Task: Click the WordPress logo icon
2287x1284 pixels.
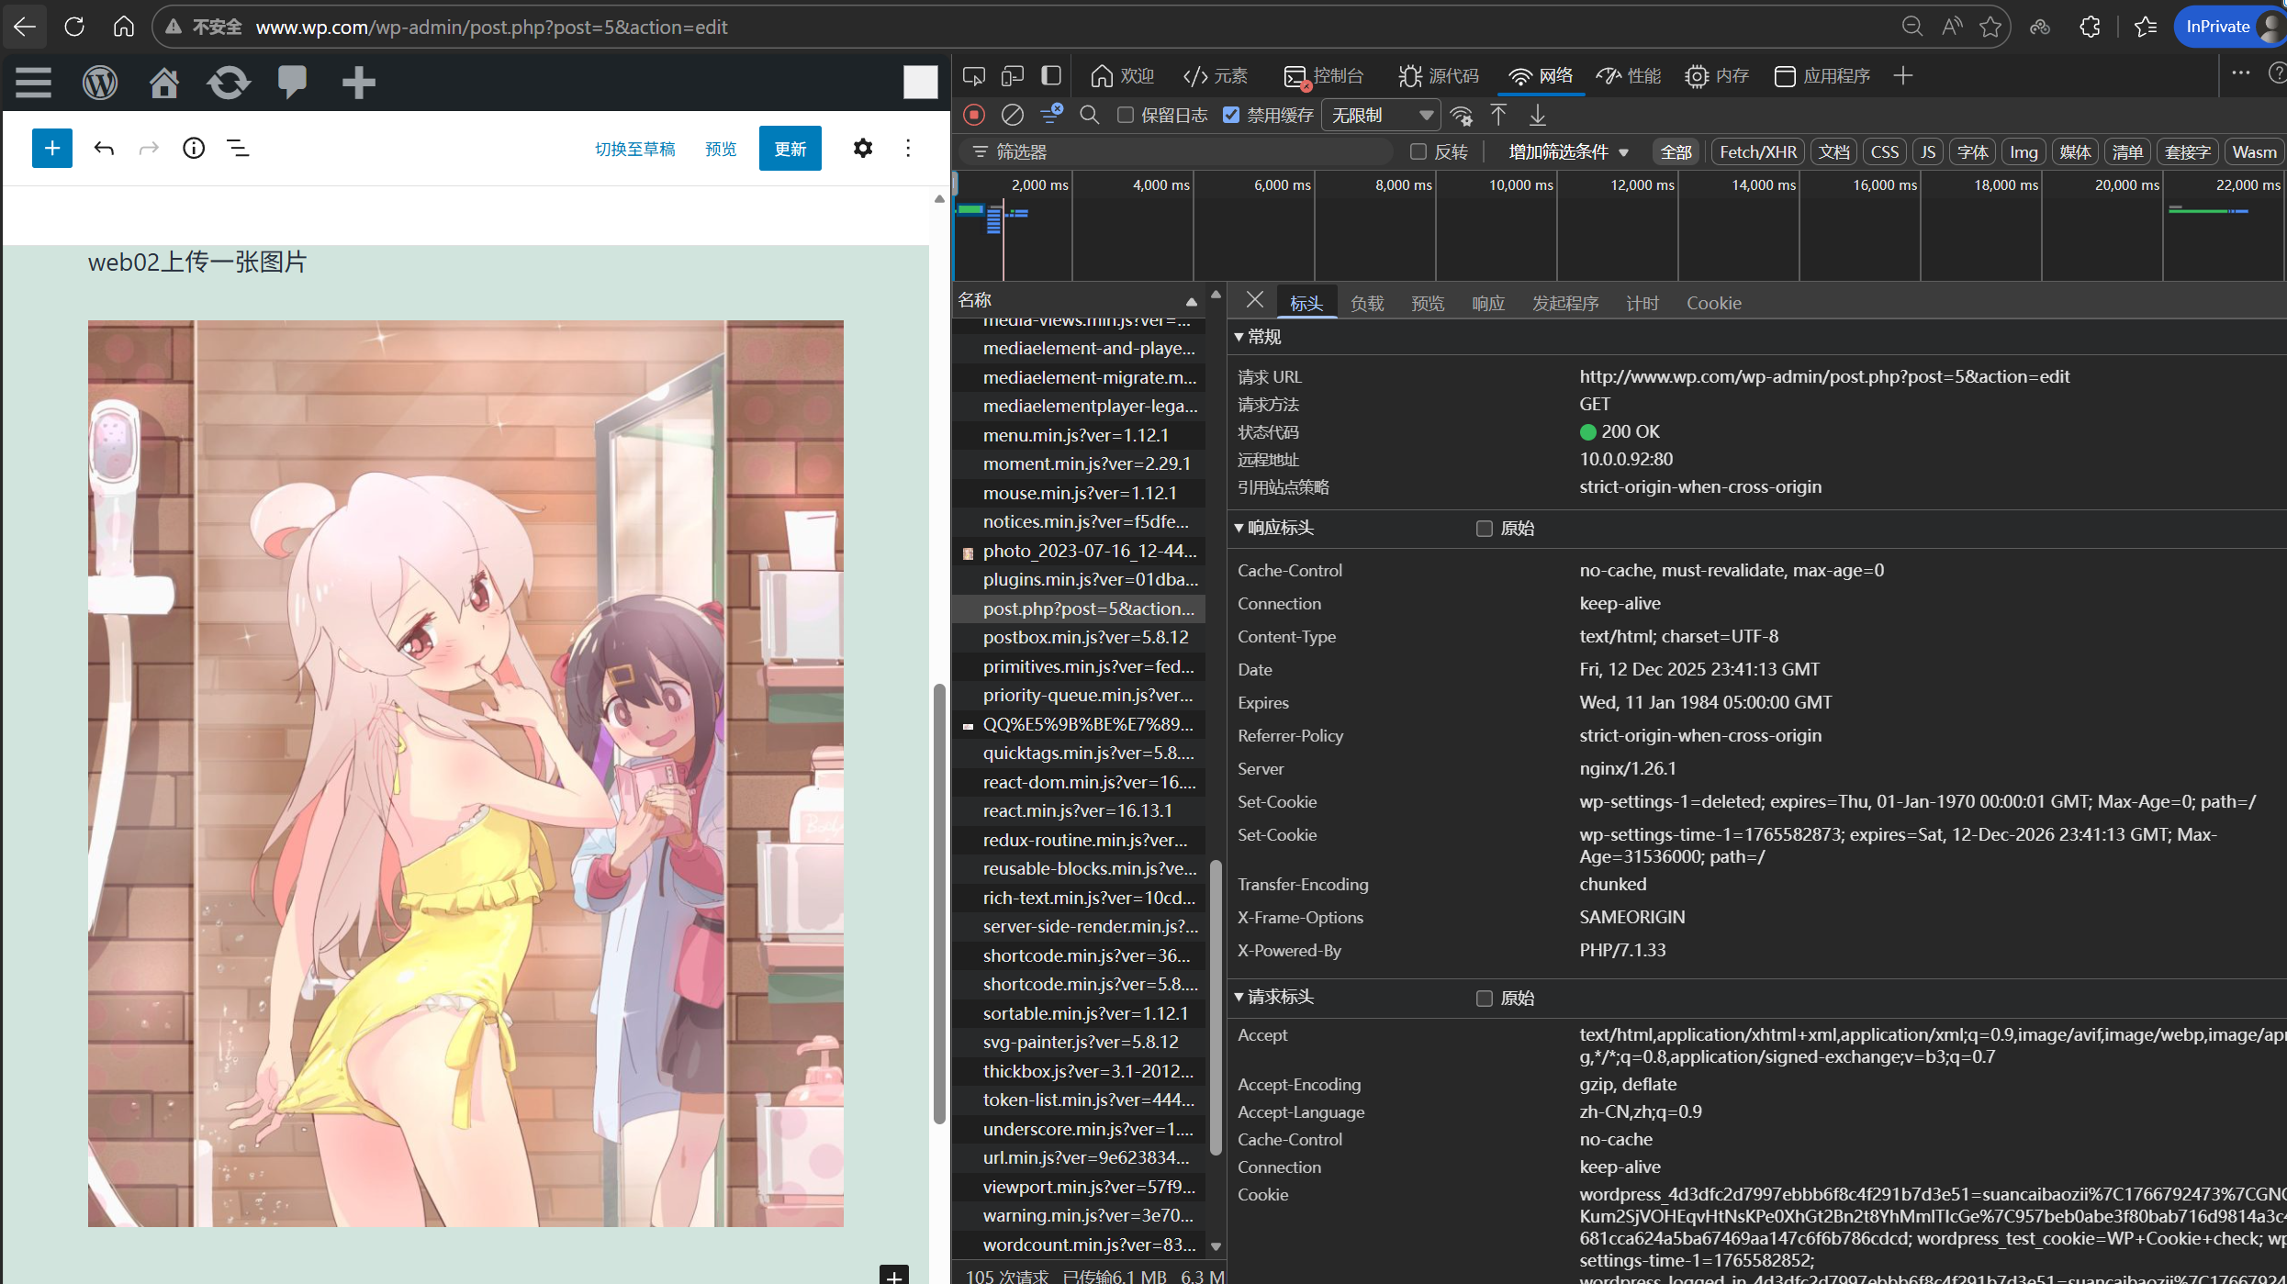Action: (x=100, y=83)
